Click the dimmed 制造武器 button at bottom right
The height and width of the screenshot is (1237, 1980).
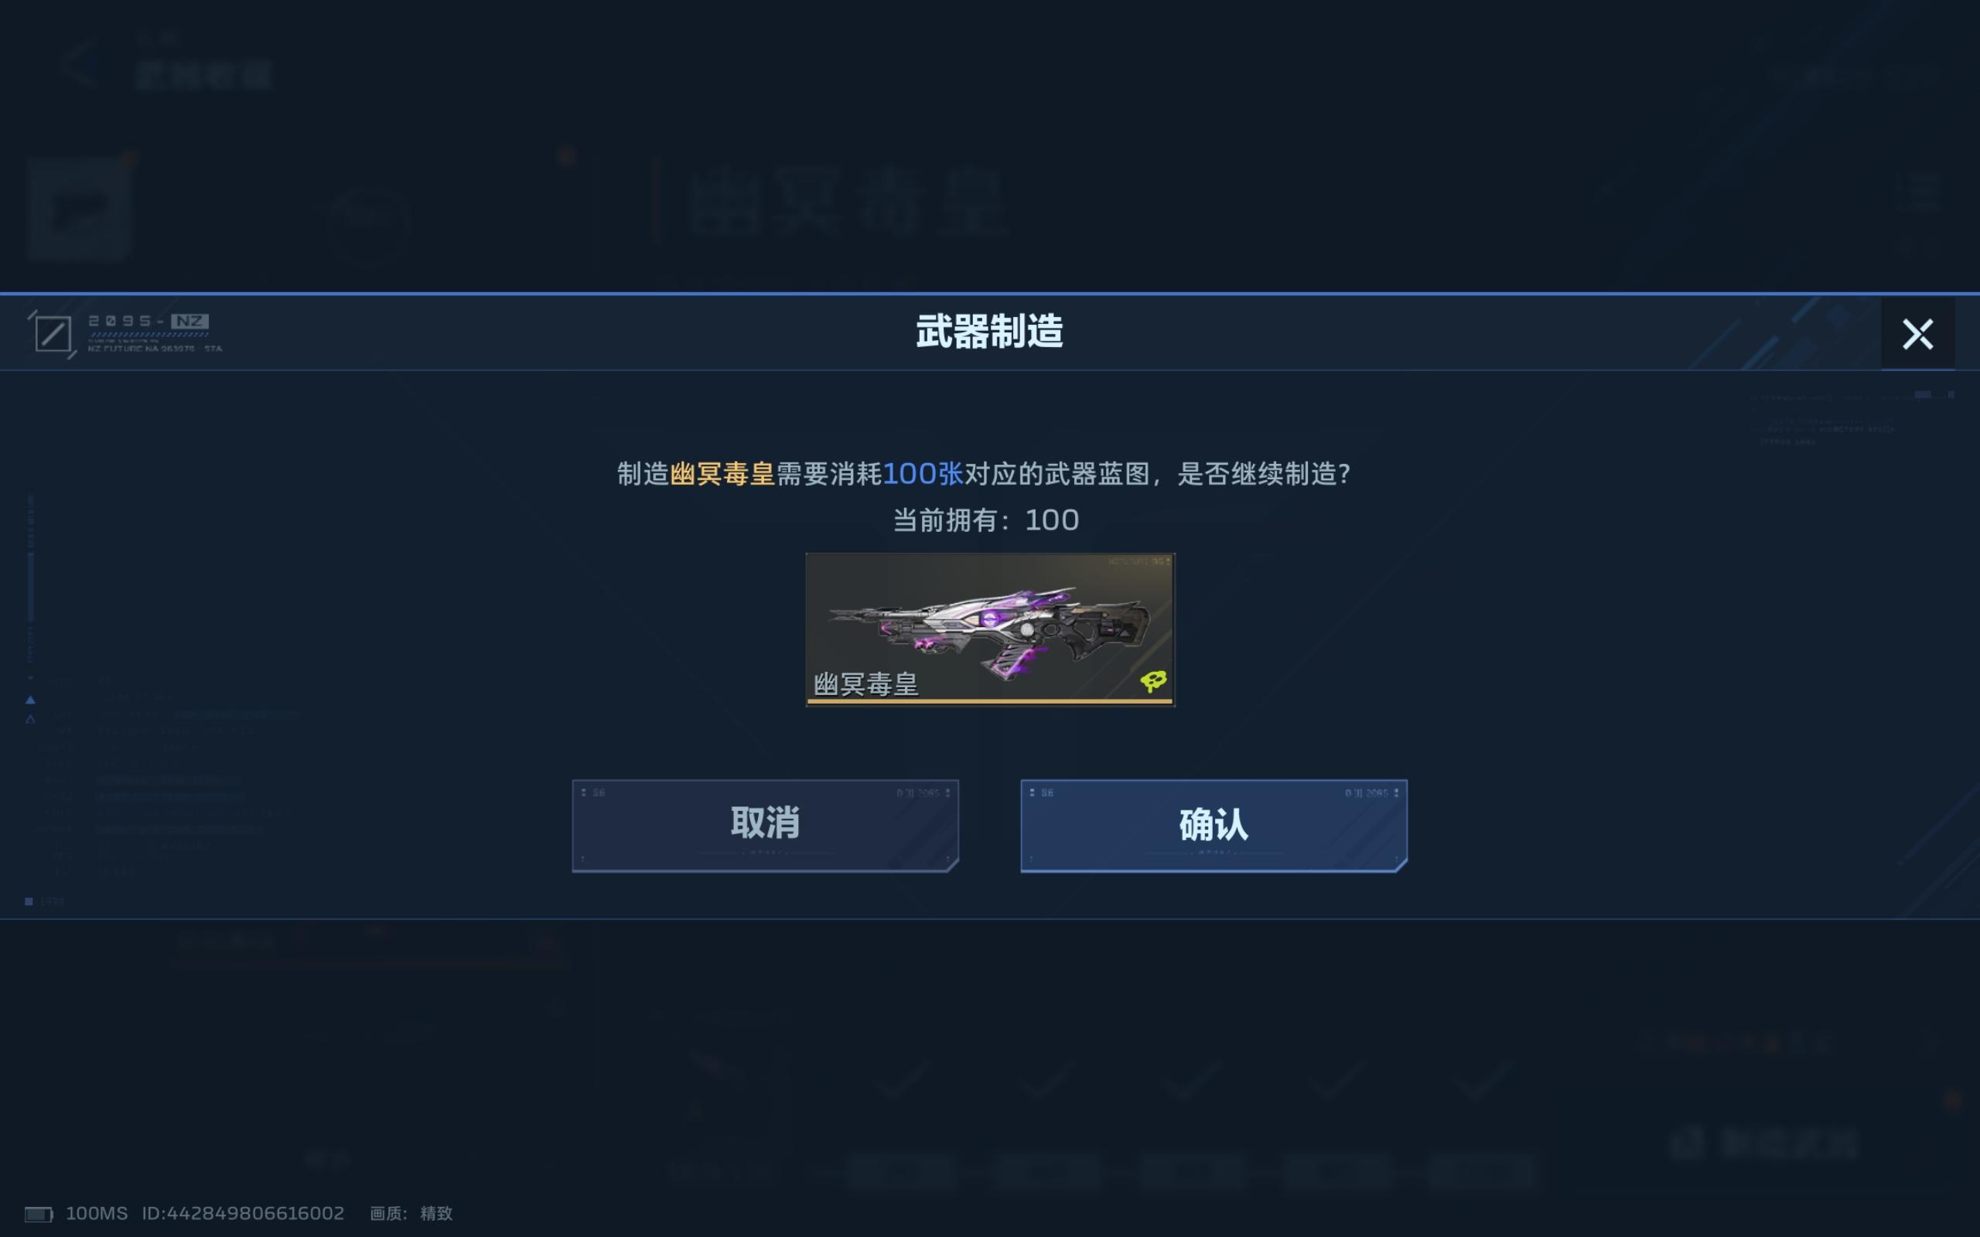1765,1143
